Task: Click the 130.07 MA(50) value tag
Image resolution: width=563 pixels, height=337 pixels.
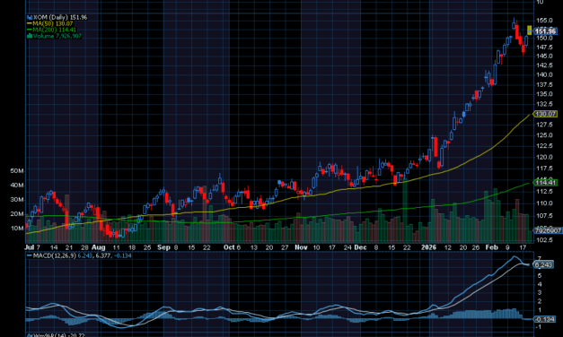Action: pos(545,114)
